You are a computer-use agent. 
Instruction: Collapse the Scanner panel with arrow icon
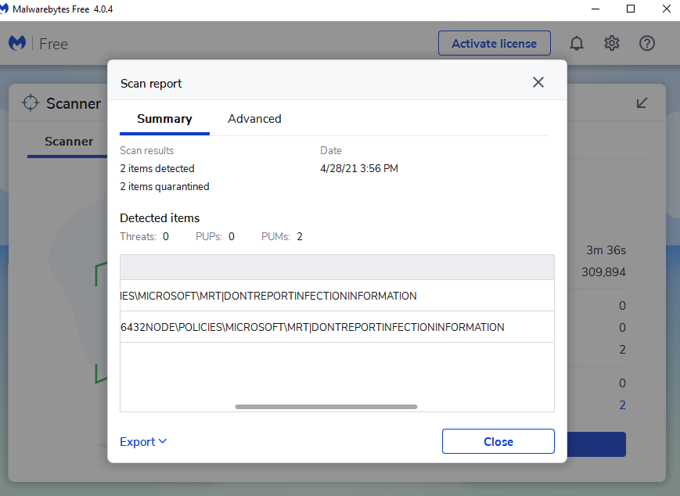(x=642, y=103)
